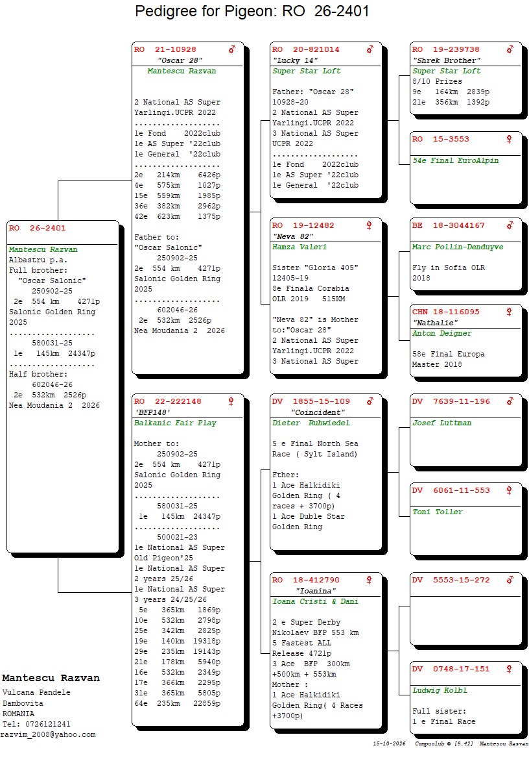Click the male symbol beside DV 7639-11-196
The width and height of the screenshot is (529, 761).
[x=510, y=401]
